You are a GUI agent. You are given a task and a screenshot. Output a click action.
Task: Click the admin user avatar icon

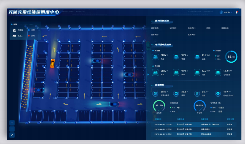click(x=221, y=12)
